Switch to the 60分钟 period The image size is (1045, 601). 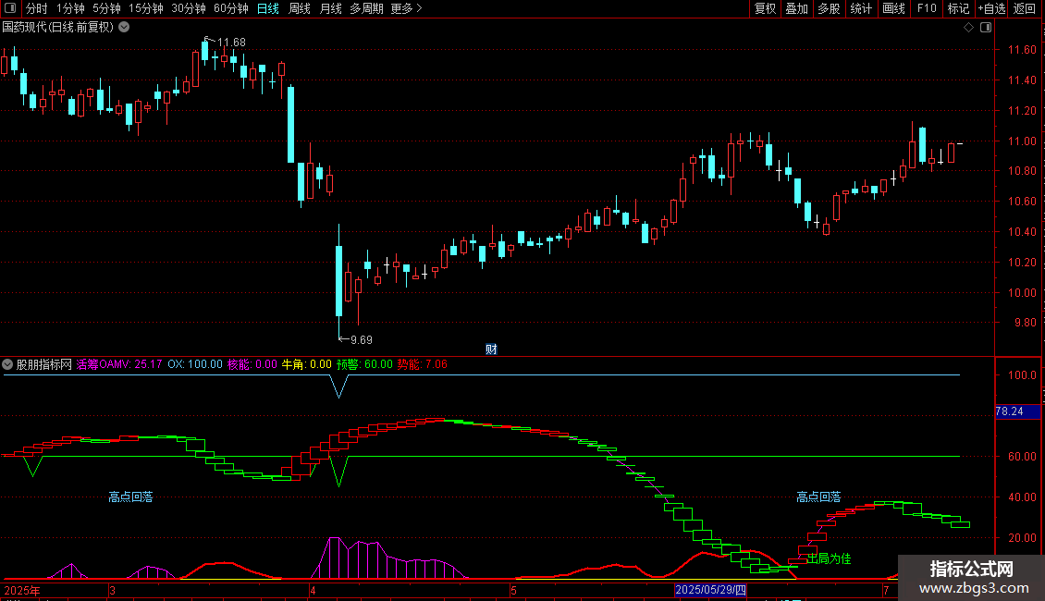(x=231, y=8)
